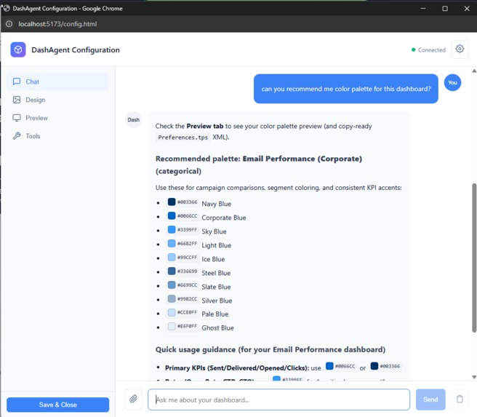Click the Recommended palette heading
The height and width of the screenshot is (417, 477).
tap(259, 164)
